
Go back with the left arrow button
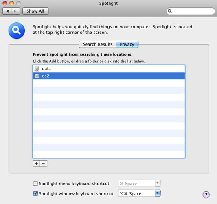(x=7, y=11)
